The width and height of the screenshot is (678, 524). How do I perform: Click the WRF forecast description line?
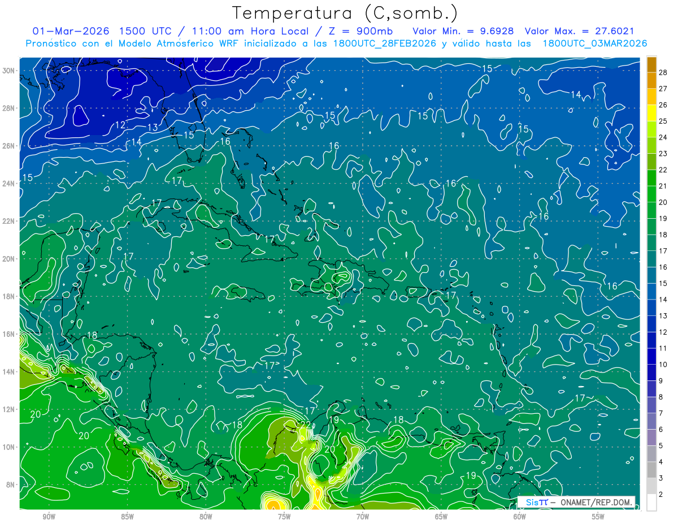click(x=336, y=44)
